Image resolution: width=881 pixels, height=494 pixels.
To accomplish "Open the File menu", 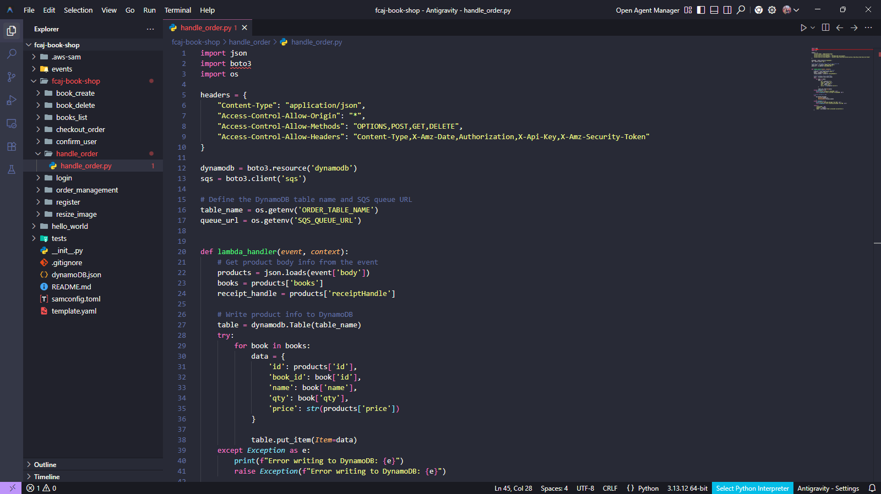I will tap(29, 10).
